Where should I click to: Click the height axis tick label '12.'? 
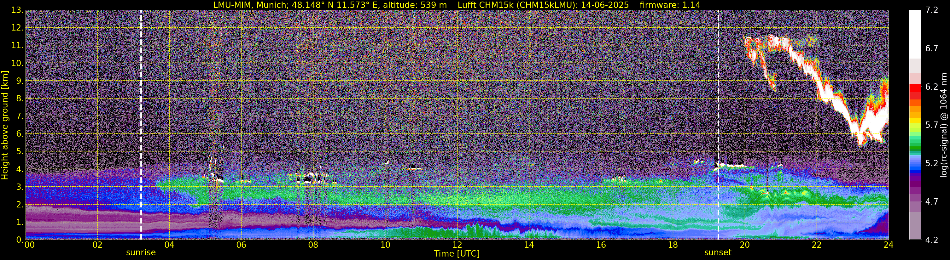coord(17,28)
